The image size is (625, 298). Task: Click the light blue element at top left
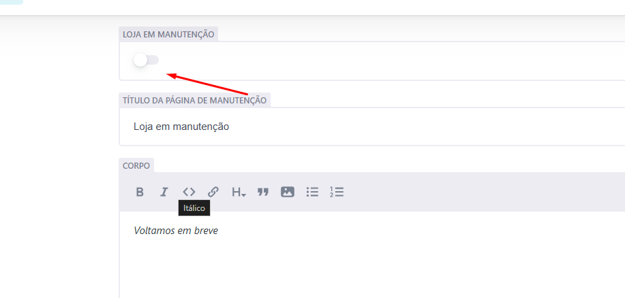11,2
